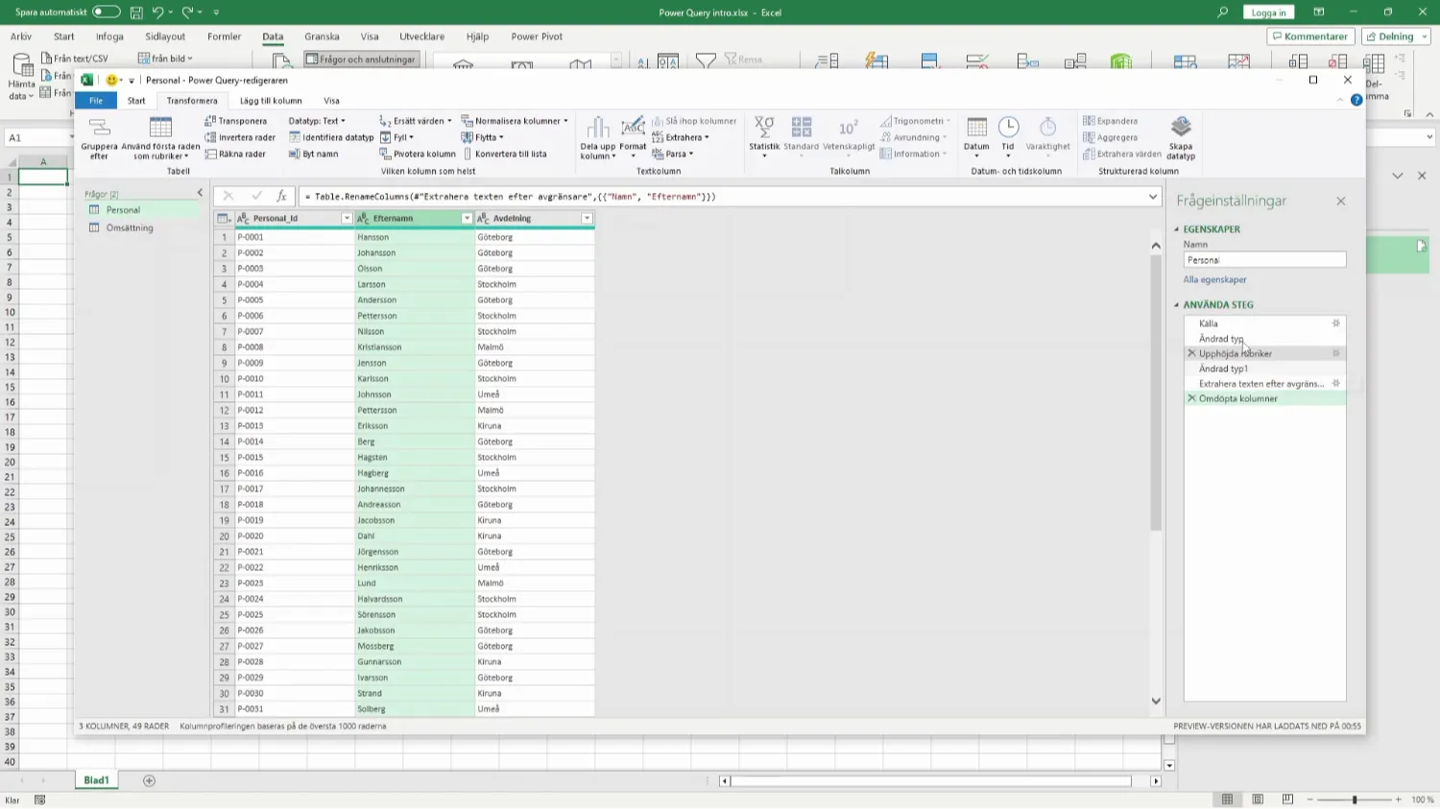1440x809 pixels.
Task: Collapse the Frågor pane with the chevron
Action: (200, 194)
